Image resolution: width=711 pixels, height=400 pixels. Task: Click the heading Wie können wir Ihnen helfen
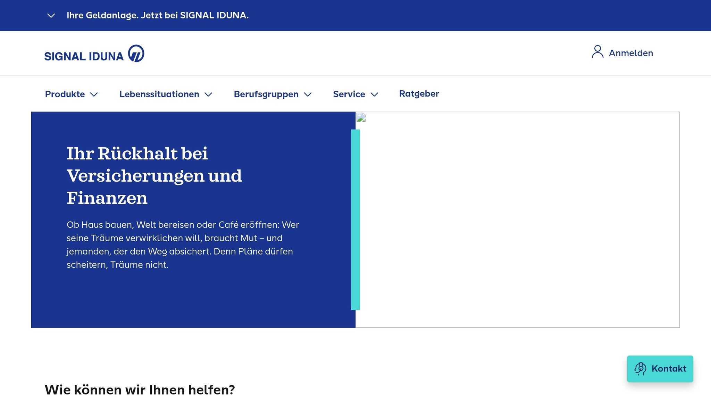(140, 389)
